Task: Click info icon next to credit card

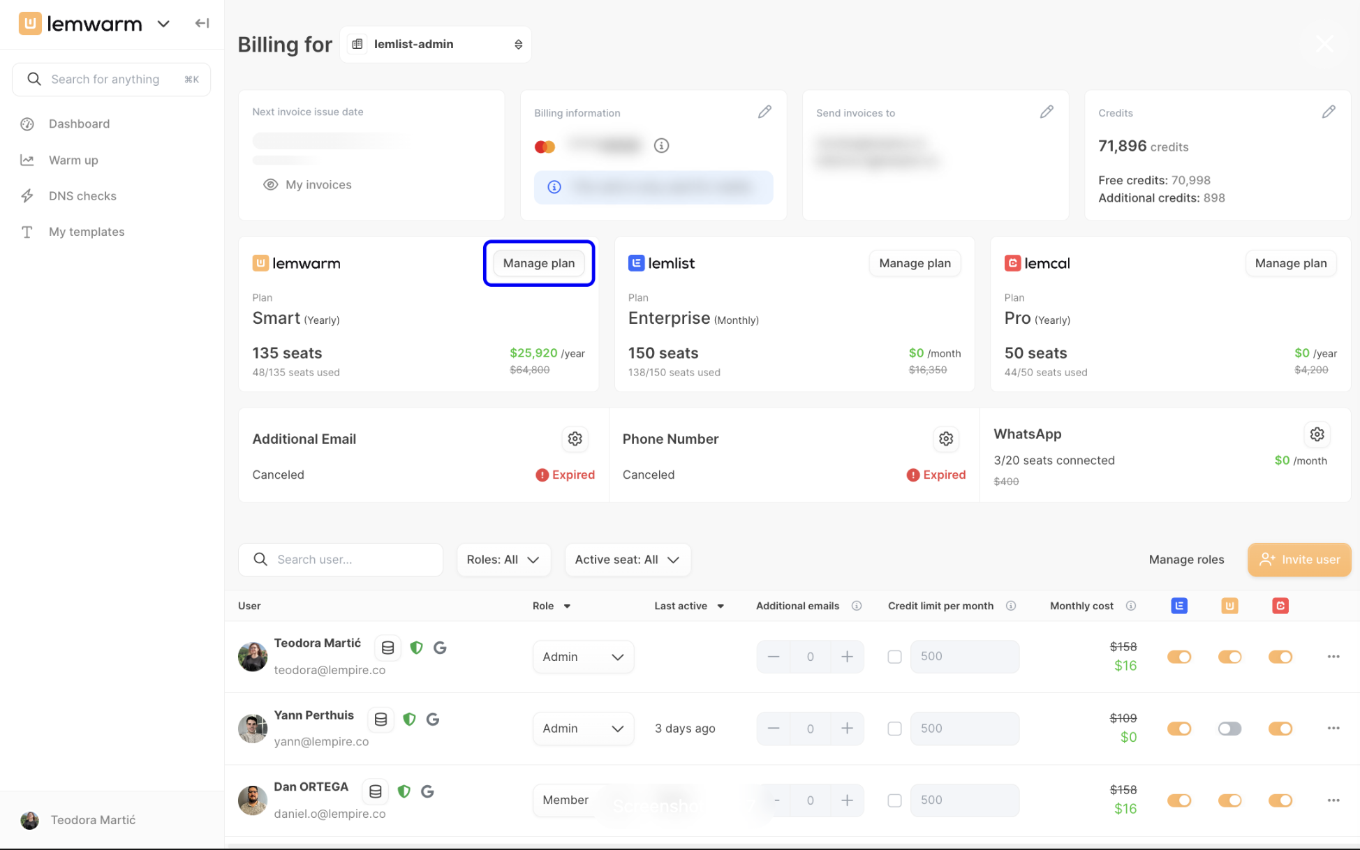Action: (661, 146)
